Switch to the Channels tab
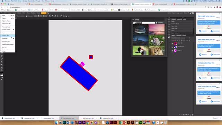The image size is (222, 125). [x=179, y=35]
